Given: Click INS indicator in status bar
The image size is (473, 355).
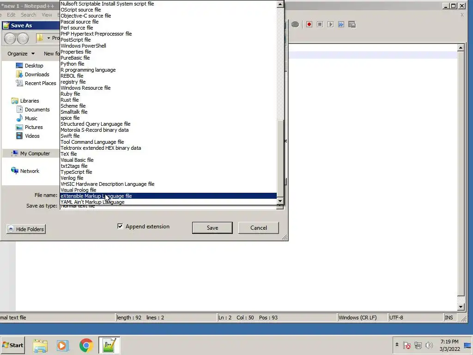Looking at the screenshot, I should pos(449,318).
